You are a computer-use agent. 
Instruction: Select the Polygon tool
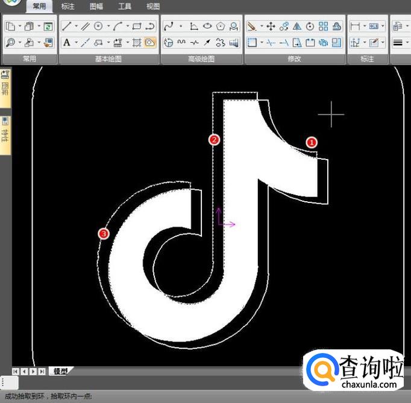pos(221,27)
